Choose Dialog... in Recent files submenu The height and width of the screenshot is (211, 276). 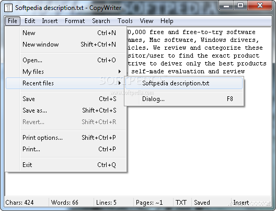[x=184, y=99]
